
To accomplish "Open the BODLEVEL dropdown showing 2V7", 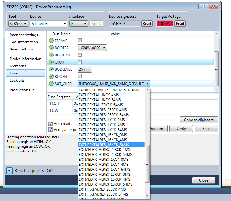I will click(x=85, y=69).
